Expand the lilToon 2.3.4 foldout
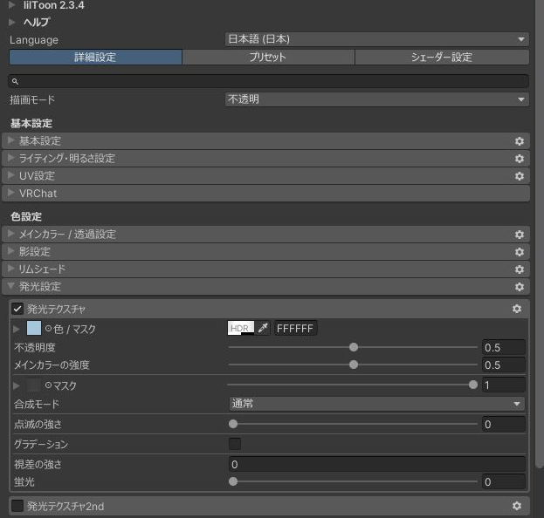 coord(12,5)
